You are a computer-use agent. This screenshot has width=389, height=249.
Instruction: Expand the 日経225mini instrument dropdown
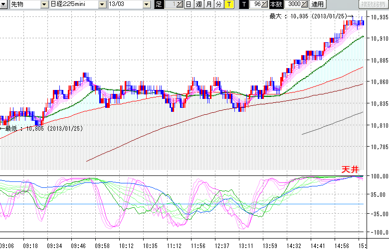pyautogui.click(x=102, y=4)
